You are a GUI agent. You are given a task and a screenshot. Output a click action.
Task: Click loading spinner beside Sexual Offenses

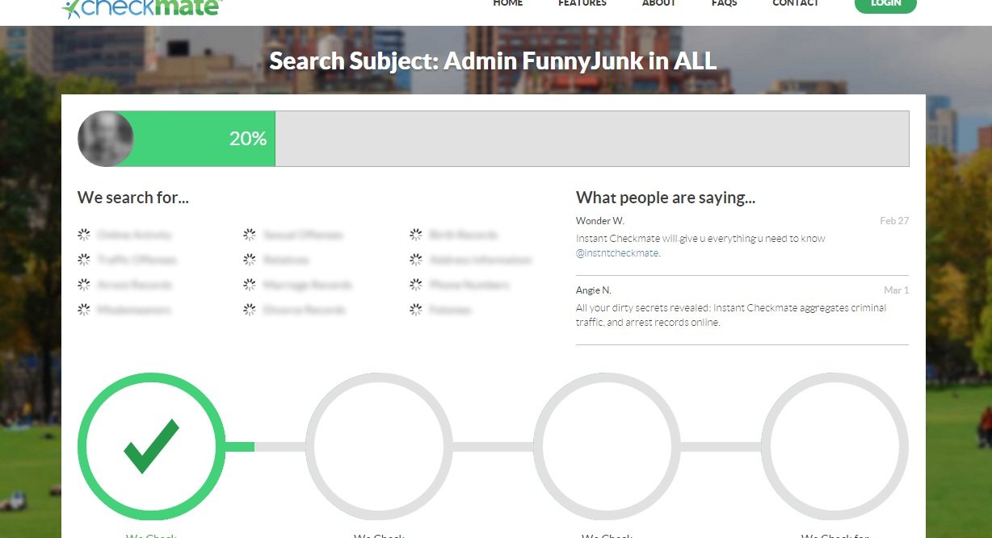point(250,235)
